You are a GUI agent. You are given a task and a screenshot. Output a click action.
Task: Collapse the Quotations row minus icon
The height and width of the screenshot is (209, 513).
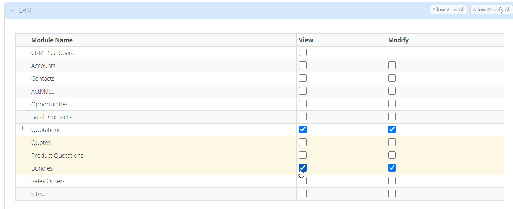coord(20,128)
